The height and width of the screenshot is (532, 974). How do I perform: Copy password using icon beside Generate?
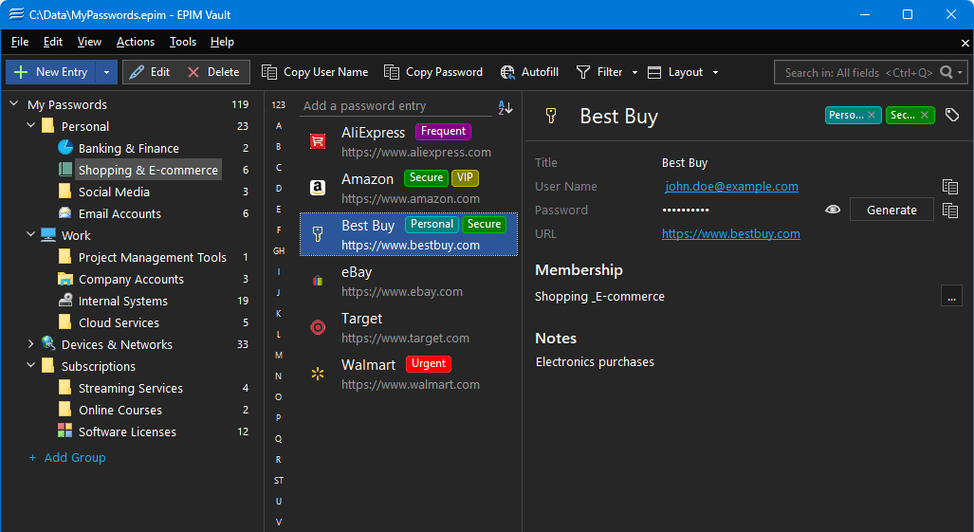(950, 211)
